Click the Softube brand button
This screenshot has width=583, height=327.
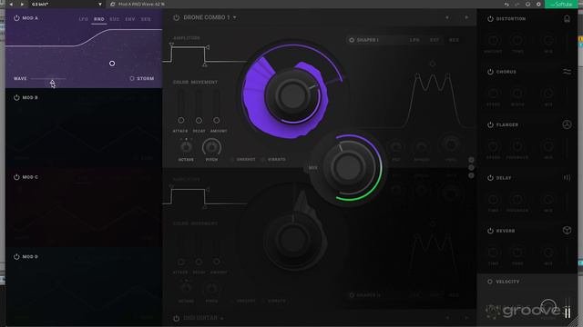coord(561,4)
